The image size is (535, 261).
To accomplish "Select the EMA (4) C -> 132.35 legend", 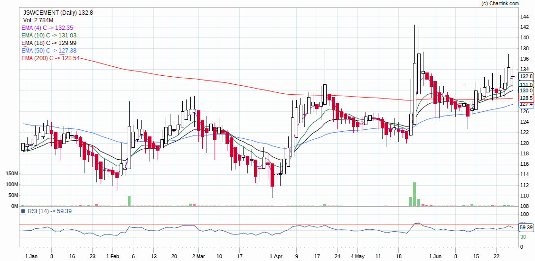I will [47, 28].
